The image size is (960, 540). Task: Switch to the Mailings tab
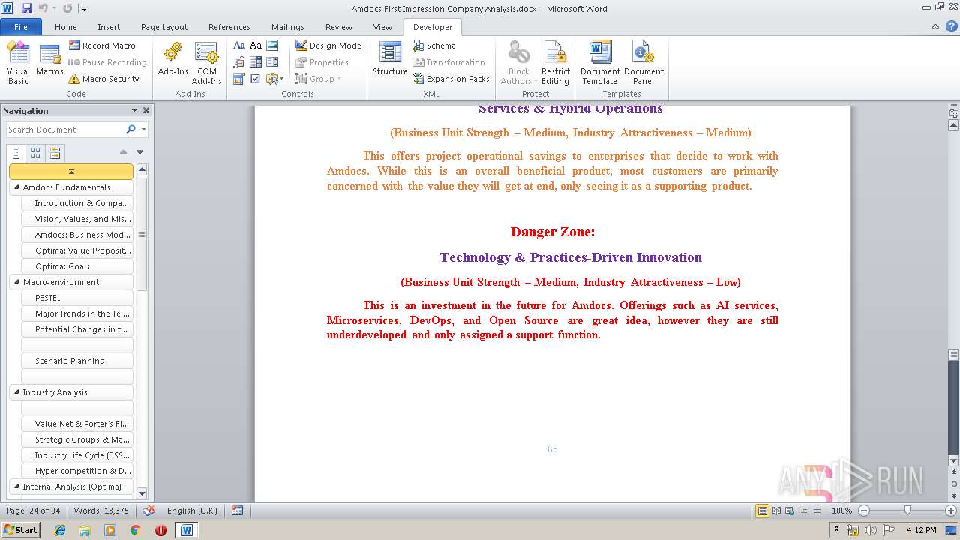(x=288, y=27)
